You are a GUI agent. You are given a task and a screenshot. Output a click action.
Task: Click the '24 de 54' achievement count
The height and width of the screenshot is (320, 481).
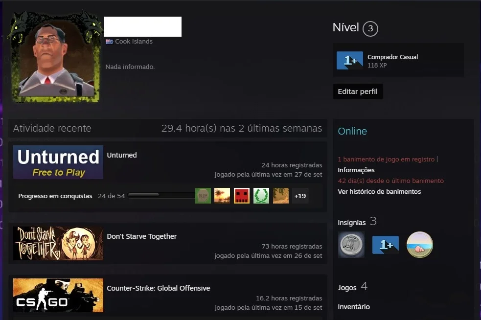click(x=112, y=196)
